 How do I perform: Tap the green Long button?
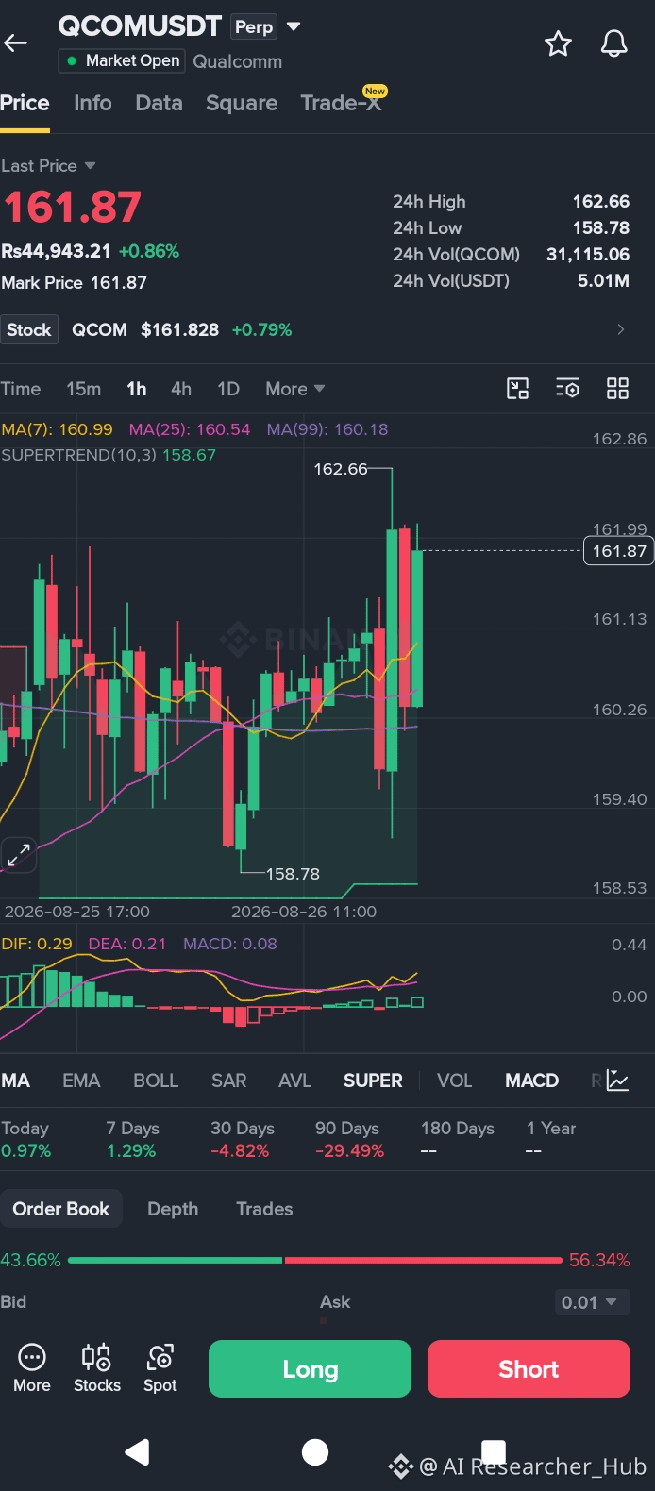(x=310, y=1368)
